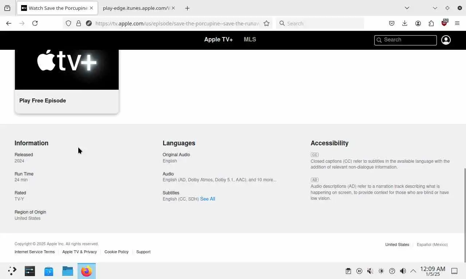Open the clock showing 12:09 AM

(433, 271)
